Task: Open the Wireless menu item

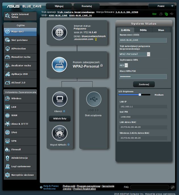Action: click(x=20, y=98)
